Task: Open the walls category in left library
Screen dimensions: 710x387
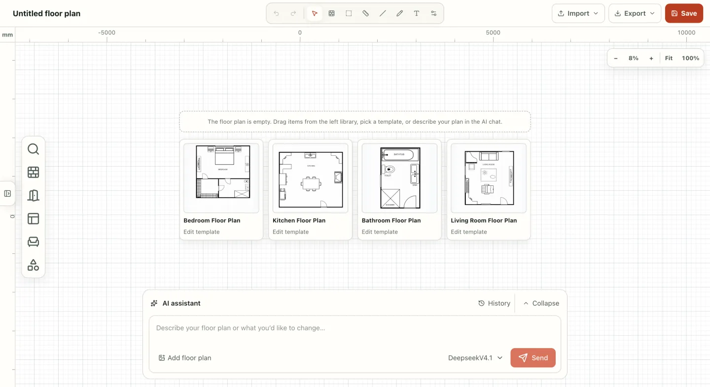Action: pos(33,172)
